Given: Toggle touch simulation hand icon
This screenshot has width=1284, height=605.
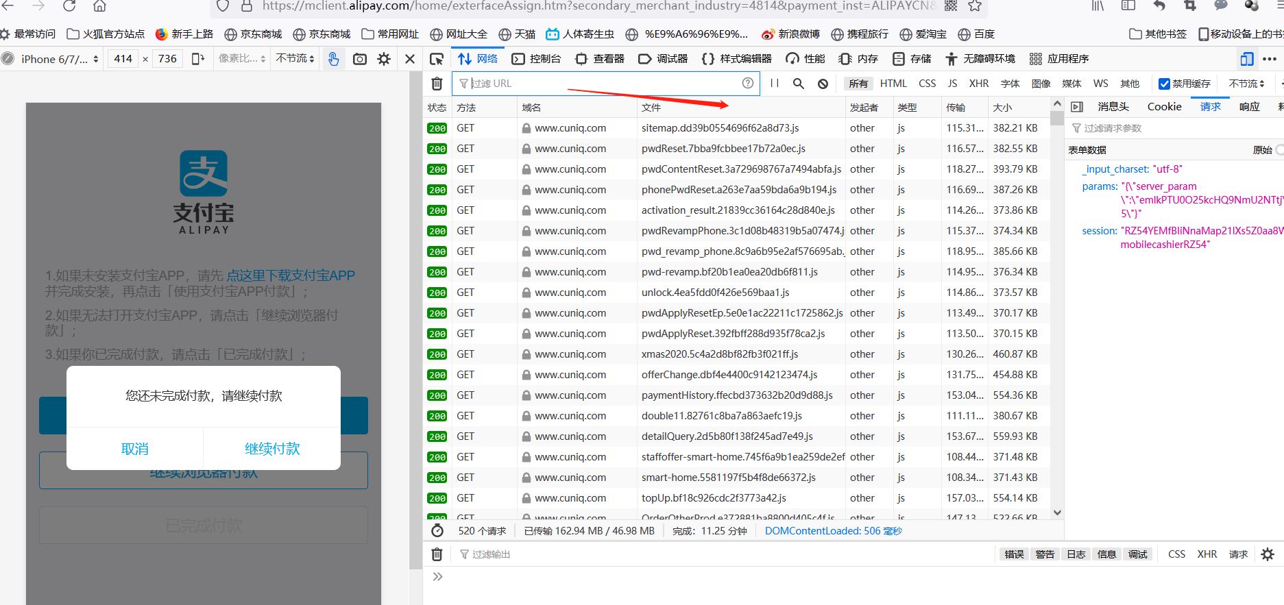Looking at the screenshot, I should pyautogui.click(x=333, y=59).
